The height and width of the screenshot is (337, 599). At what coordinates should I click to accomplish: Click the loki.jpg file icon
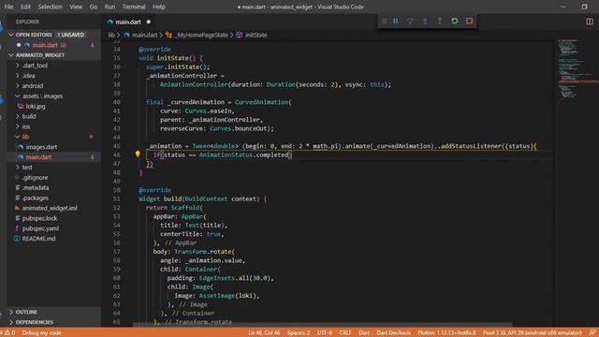(21, 106)
